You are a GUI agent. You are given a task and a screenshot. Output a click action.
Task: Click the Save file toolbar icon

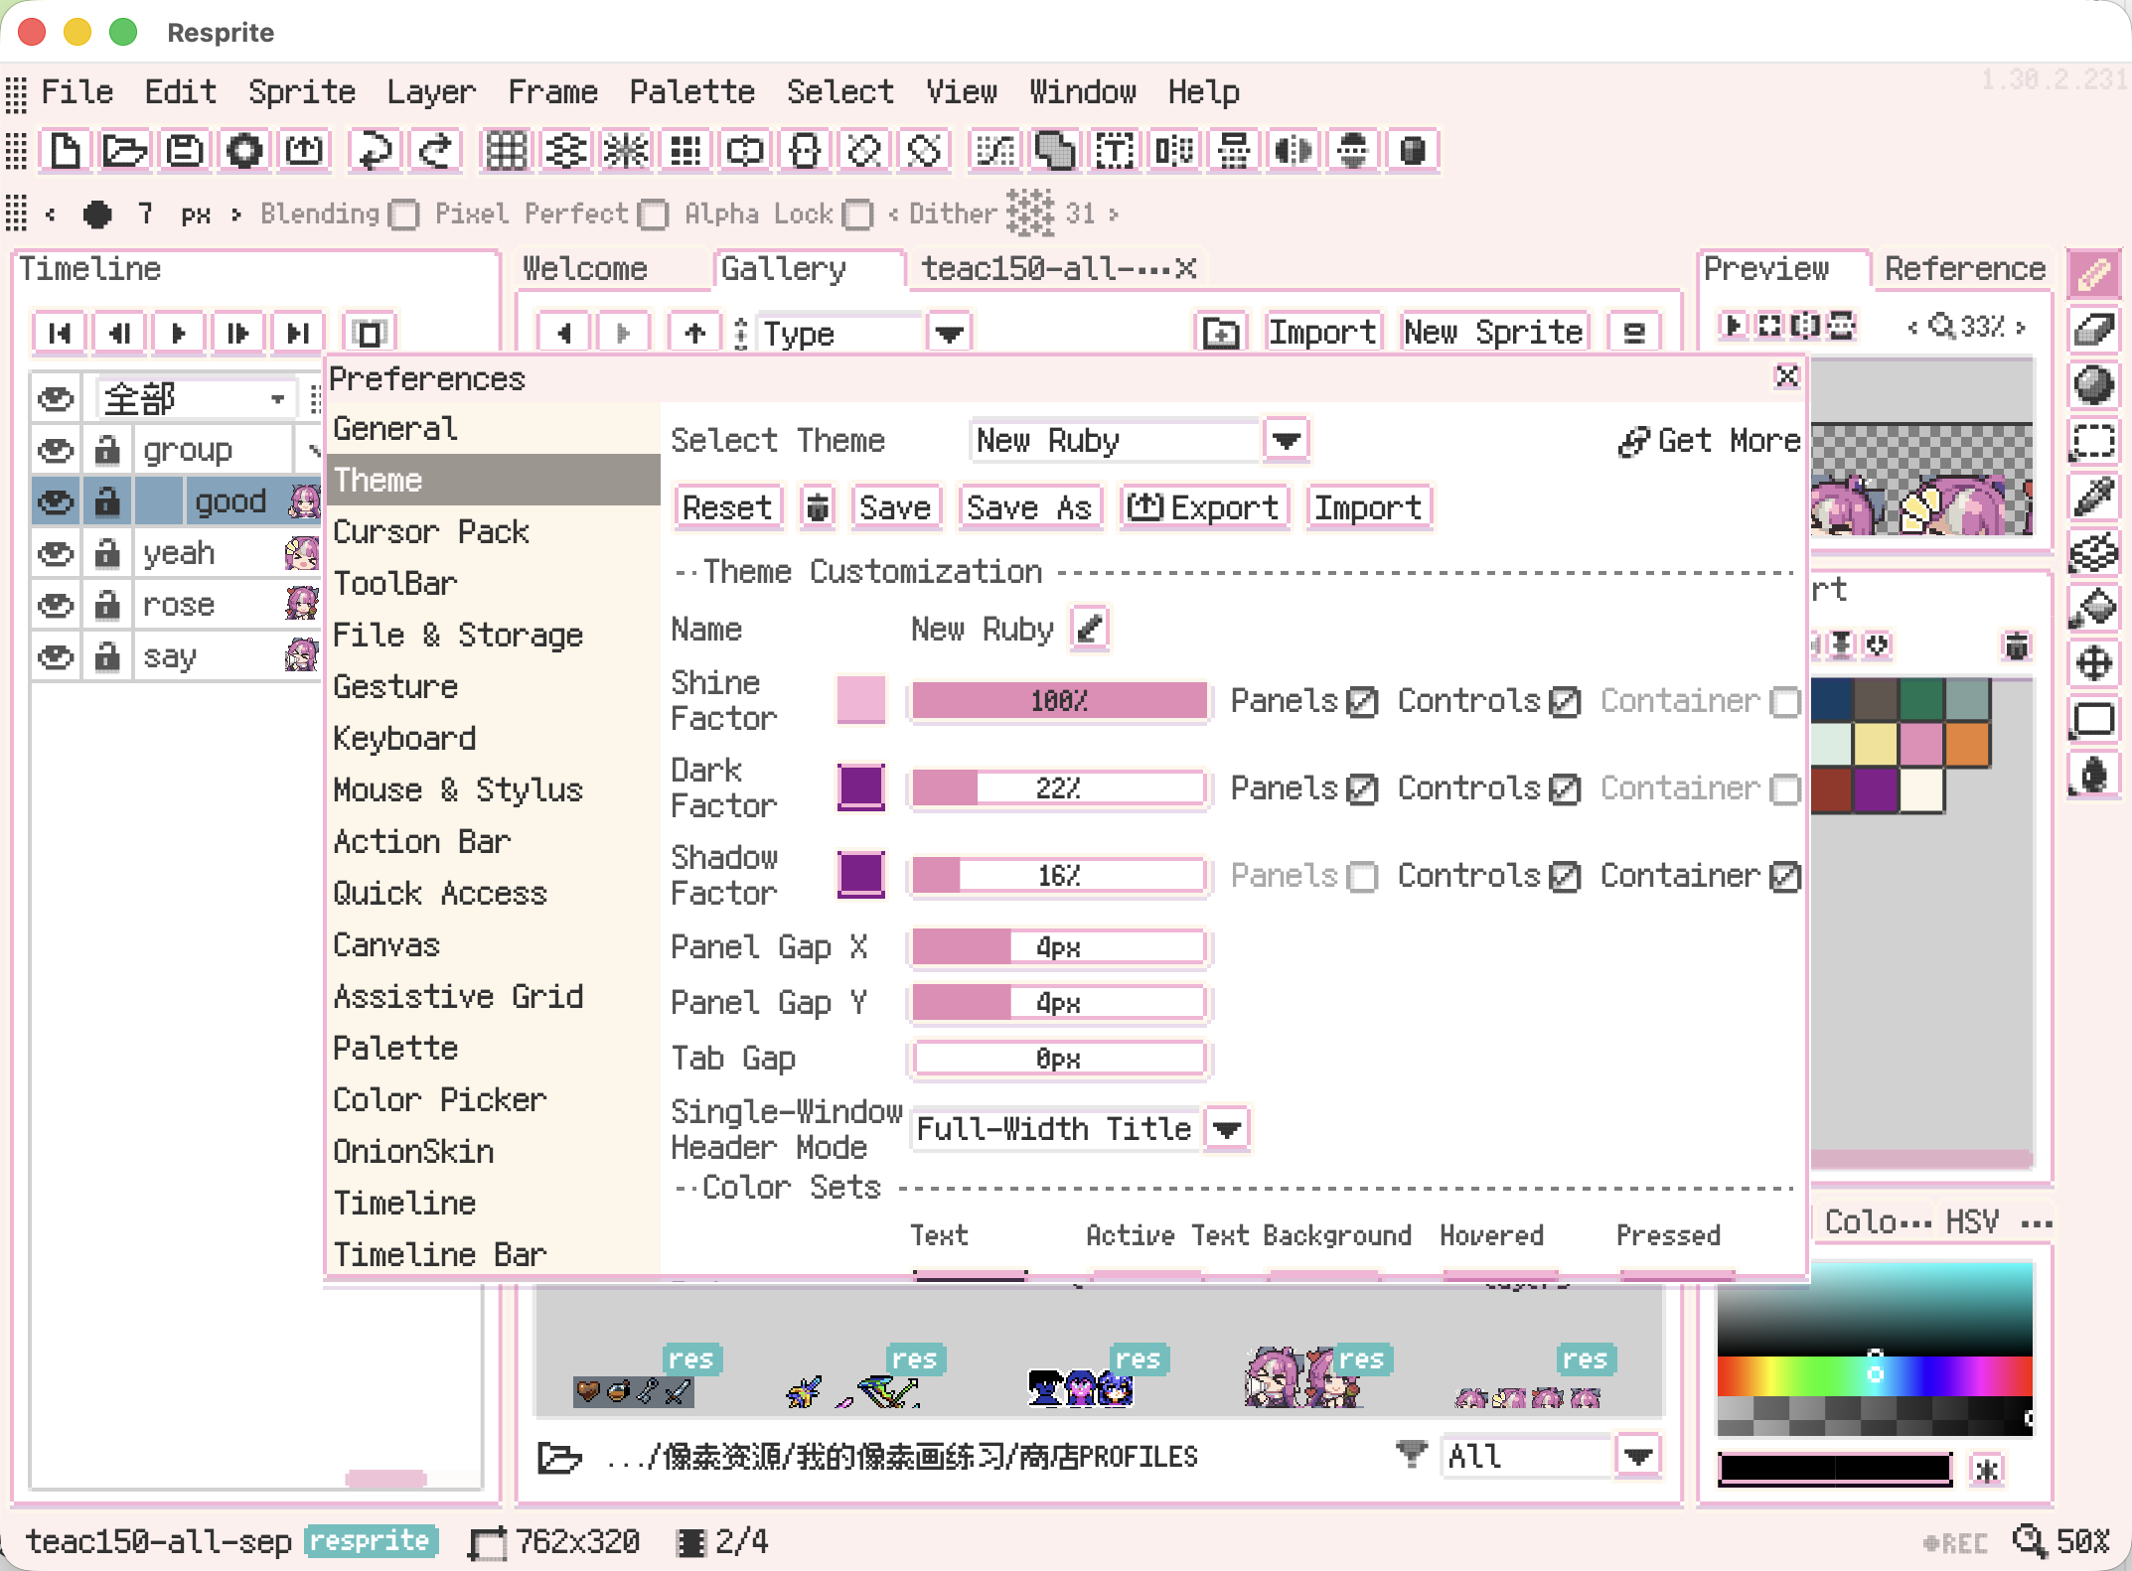pyautogui.click(x=185, y=151)
